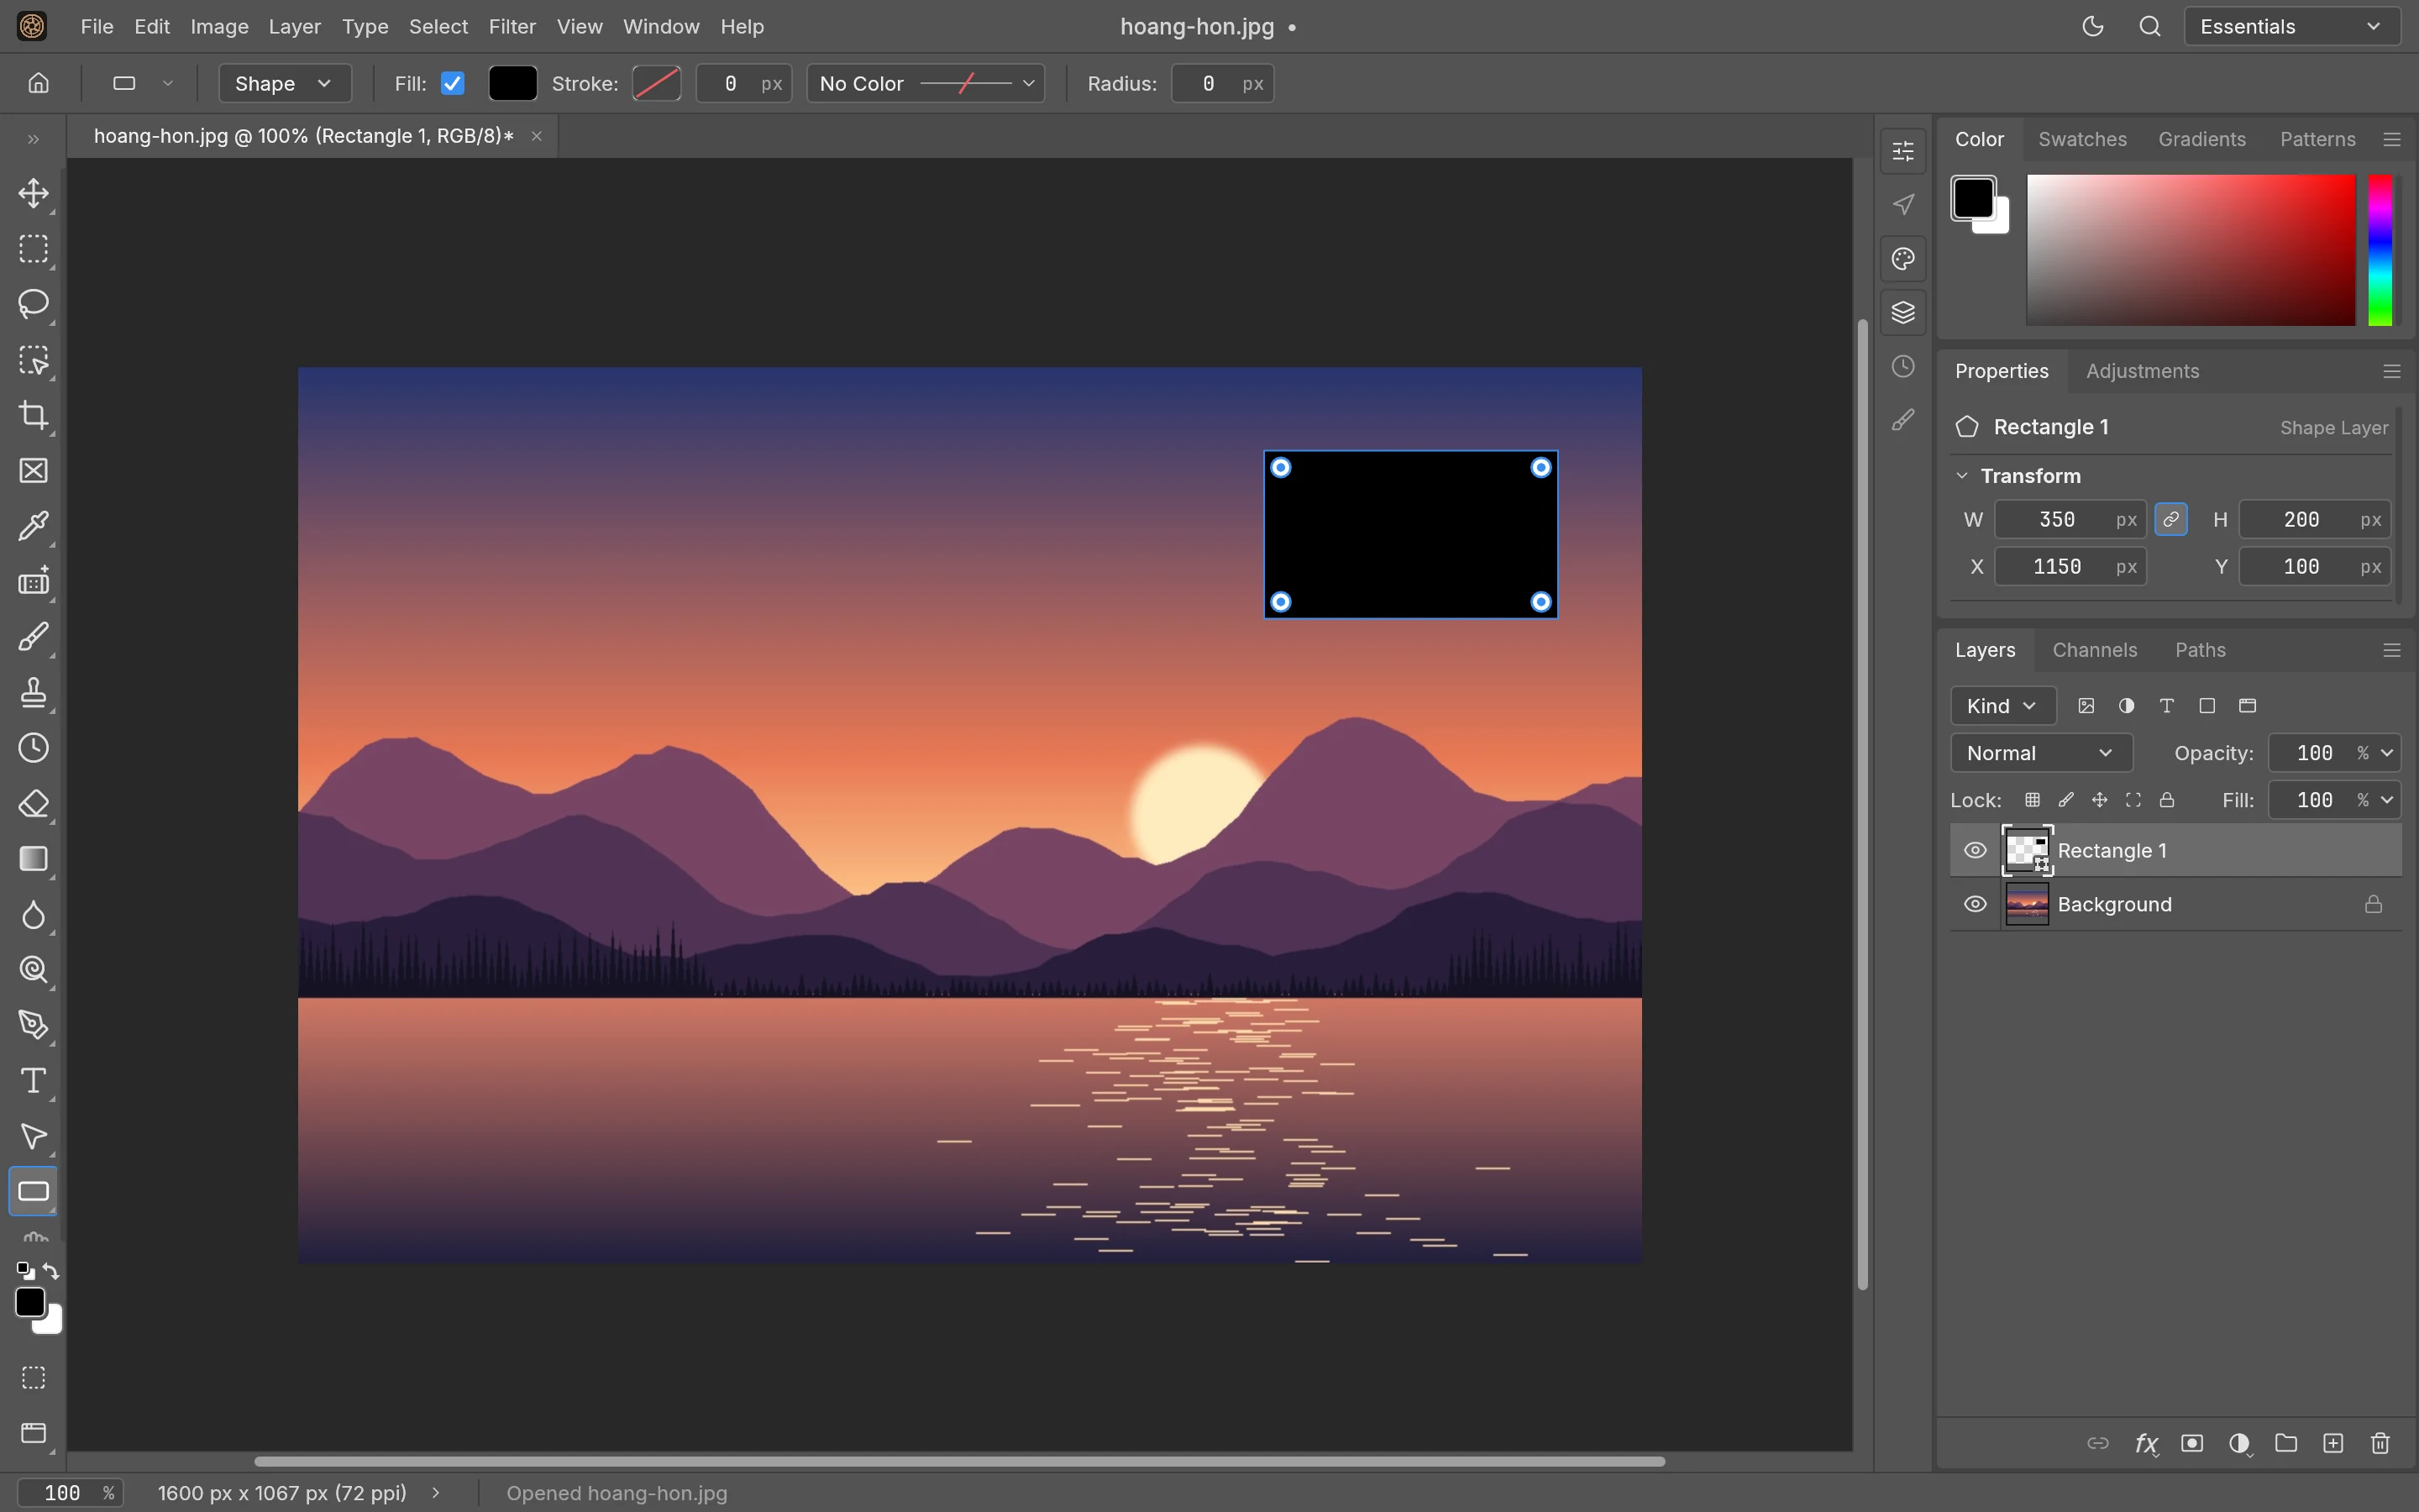This screenshot has width=2419, height=1512.
Task: Add layer style with fx icon
Action: pos(2145,1443)
